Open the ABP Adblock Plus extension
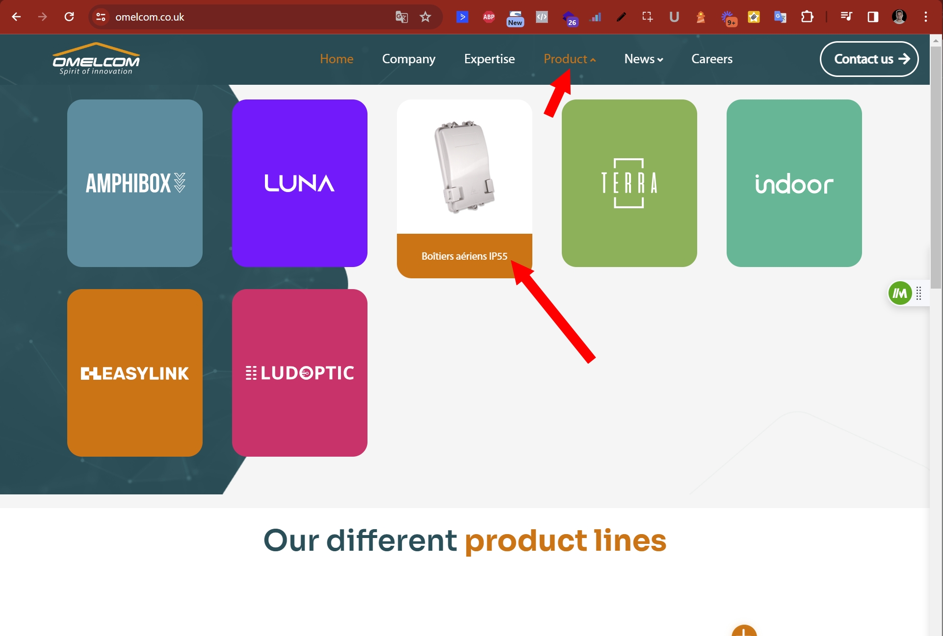The height and width of the screenshot is (636, 943). pos(489,17)
